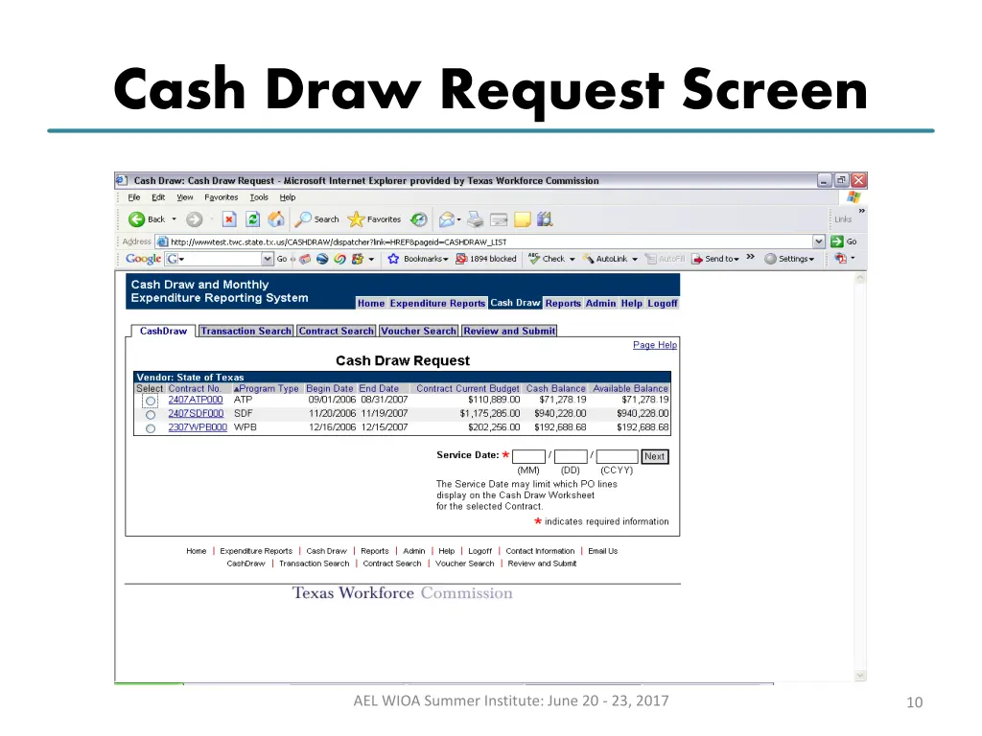
Task: Click the Research binoculars toolbar icon
Action: click(x=545, y=219)
